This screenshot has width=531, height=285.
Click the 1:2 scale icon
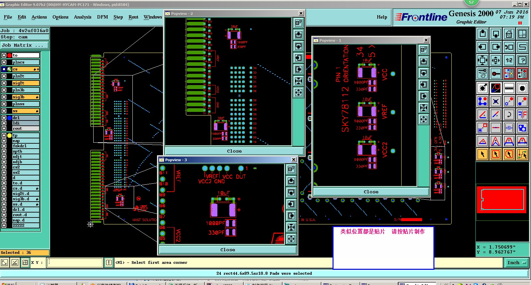pos(509,60)
